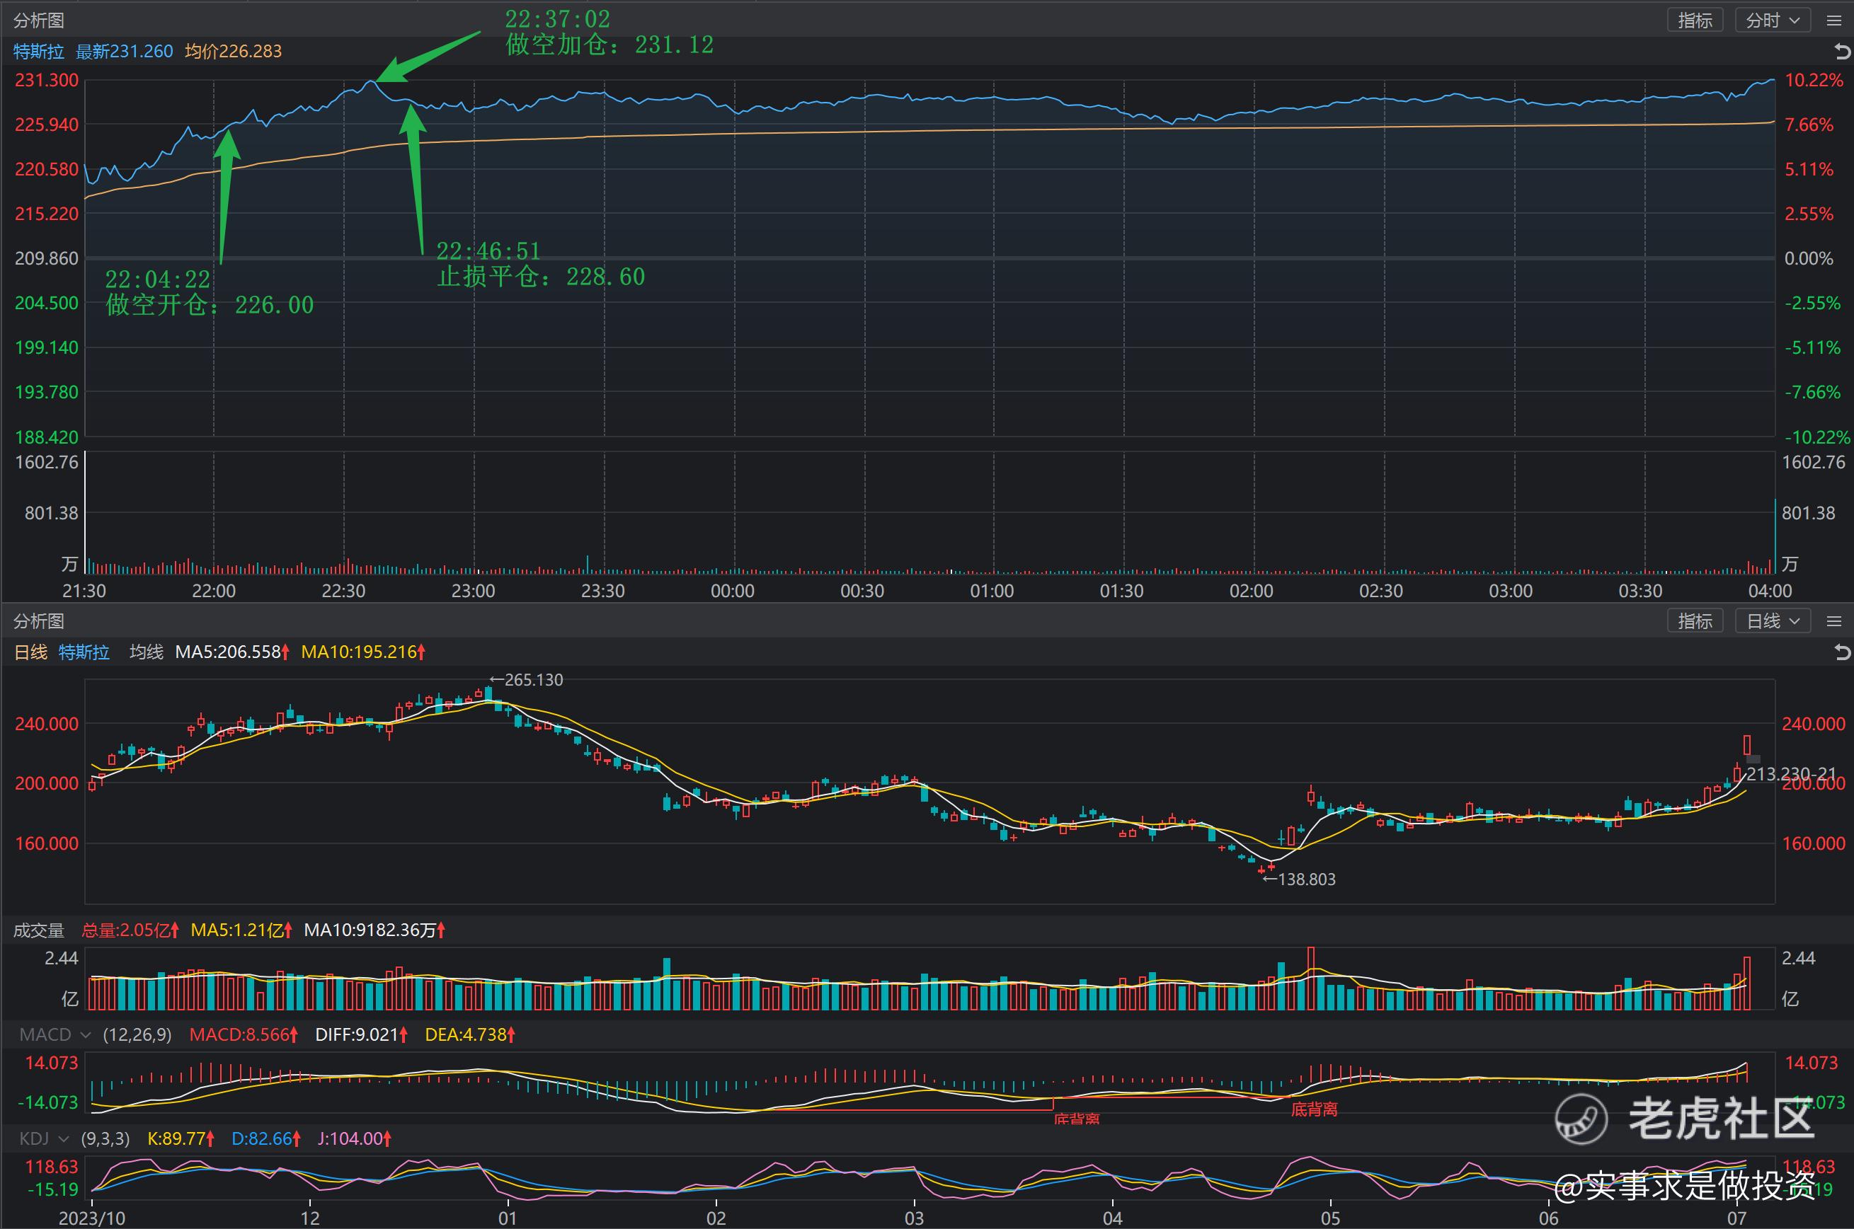Click the 265.130 high price marker on daily chart
1854x1229 pixels.
pyautogui.click(x=527, y=679)
